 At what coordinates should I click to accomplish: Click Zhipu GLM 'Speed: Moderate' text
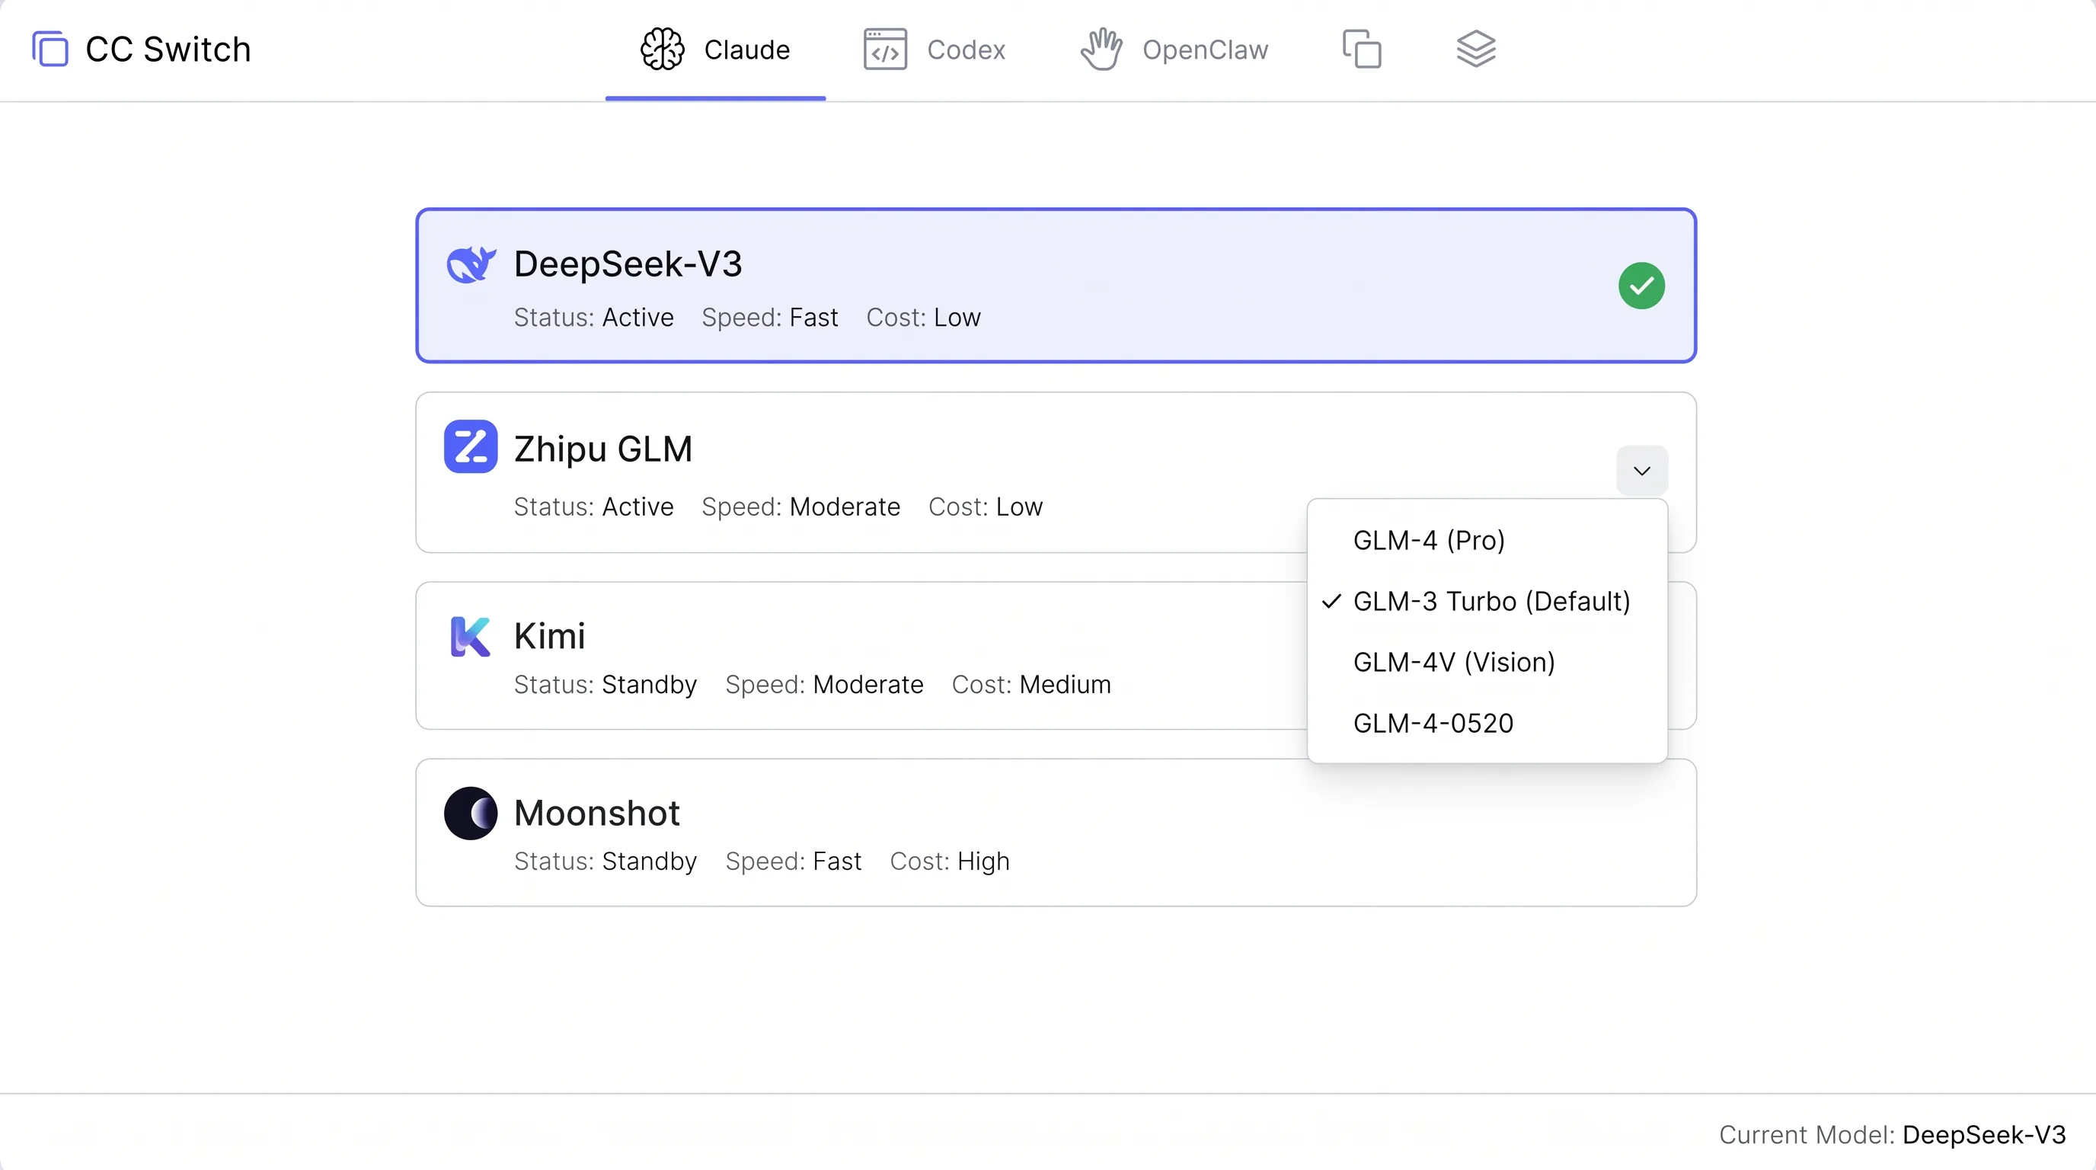[x=801, y=507]
